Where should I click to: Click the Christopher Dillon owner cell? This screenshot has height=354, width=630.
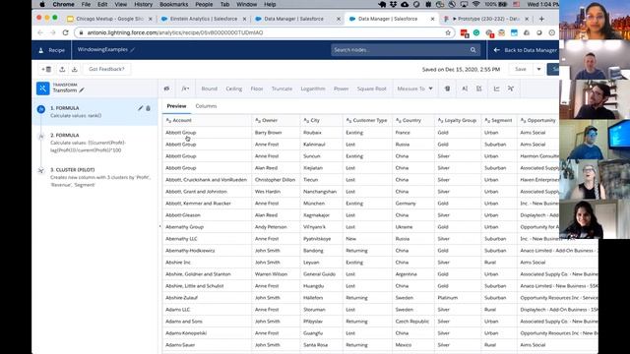coord(276,180)
